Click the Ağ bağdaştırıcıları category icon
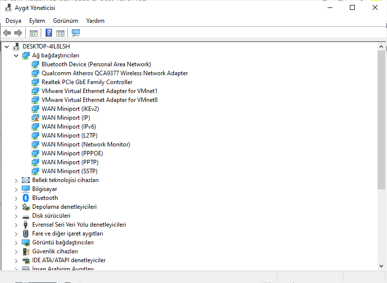The height and width of the screenshot is (283, 387). pos(26,55)
